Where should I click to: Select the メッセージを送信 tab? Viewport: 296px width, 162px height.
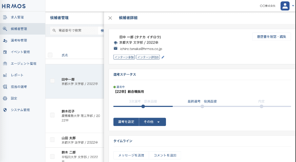pos(131,155)
